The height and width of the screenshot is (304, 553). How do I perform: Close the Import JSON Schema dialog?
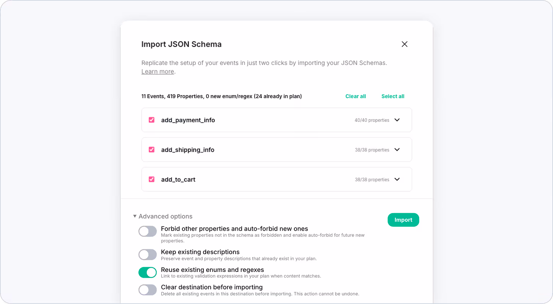pyautogui.click(x=405, y=44)
